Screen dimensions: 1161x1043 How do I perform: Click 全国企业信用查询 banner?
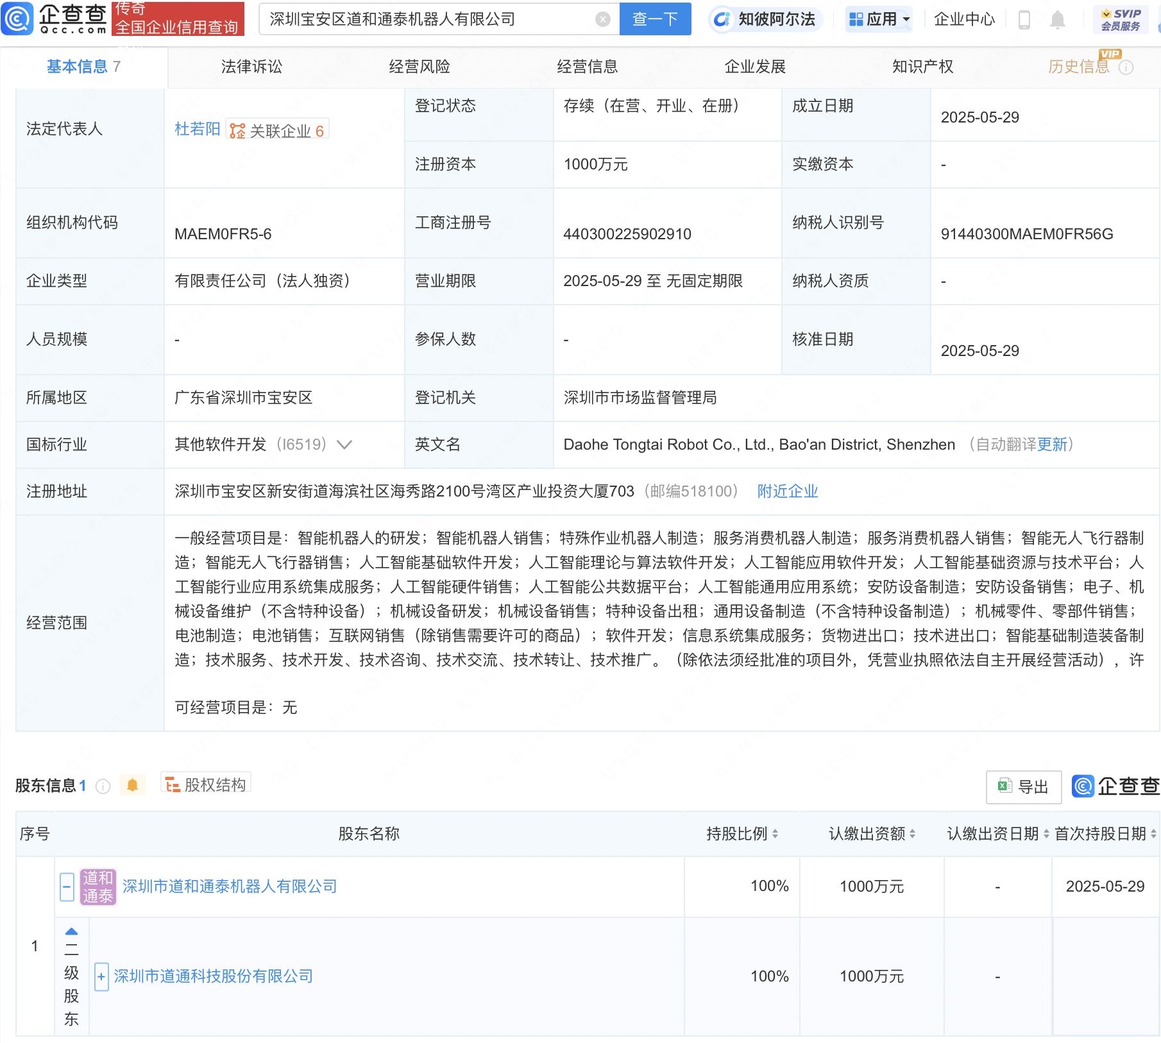click(x=178, y=19)
